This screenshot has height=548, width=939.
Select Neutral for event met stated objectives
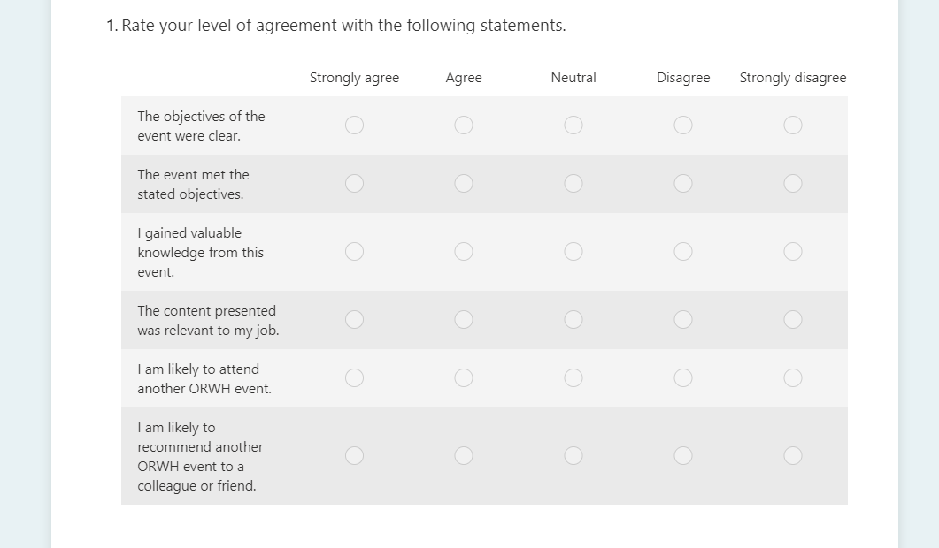click(x=573, y=184)
